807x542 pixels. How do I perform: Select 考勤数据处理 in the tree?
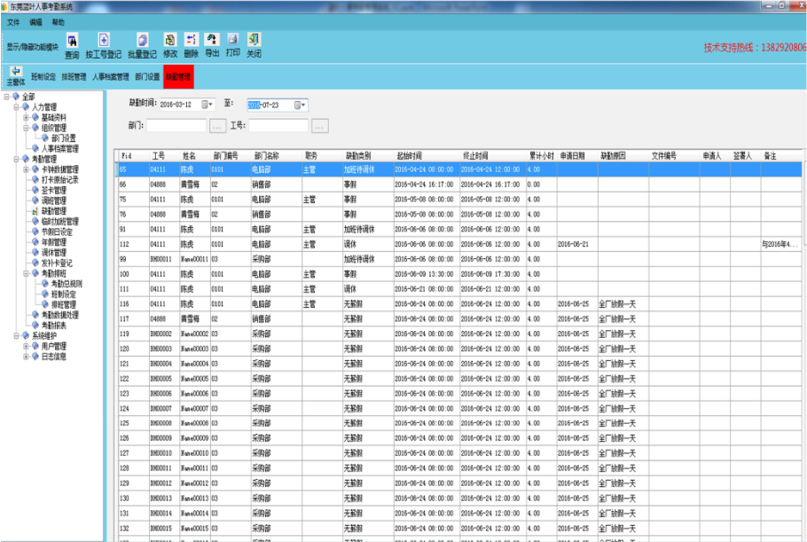59,315
